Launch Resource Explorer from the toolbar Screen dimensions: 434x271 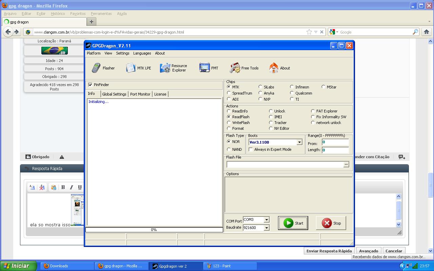(173, 68)
